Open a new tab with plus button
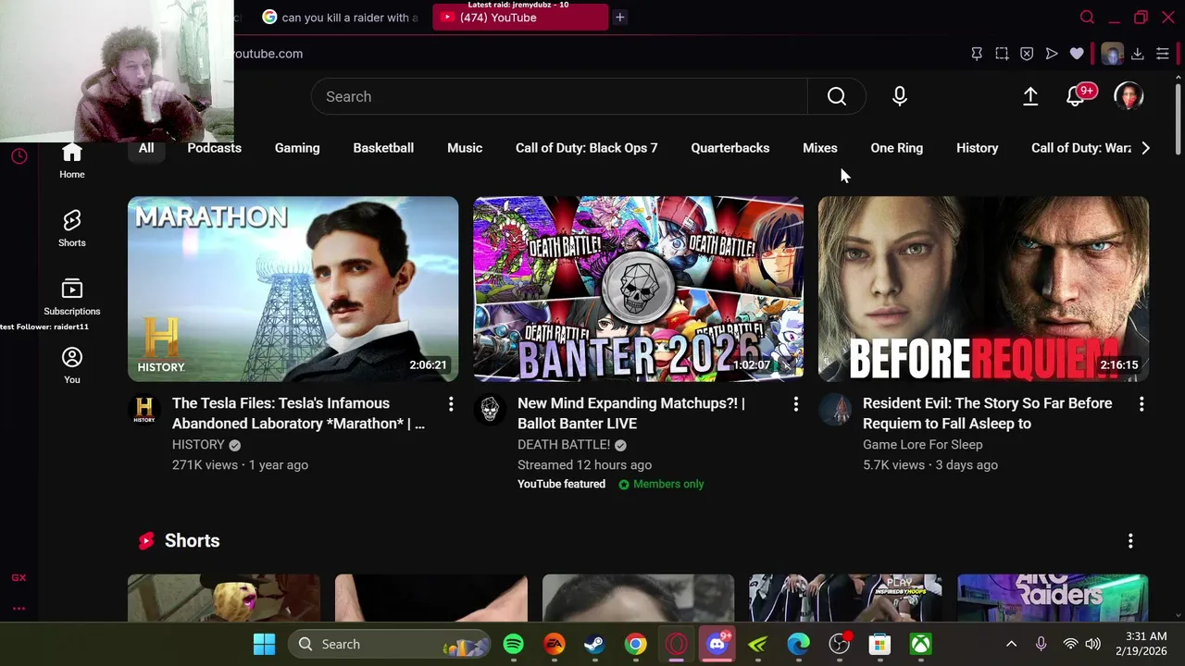Viewport: 1185px width, 666px height. [x=619, y=17]
